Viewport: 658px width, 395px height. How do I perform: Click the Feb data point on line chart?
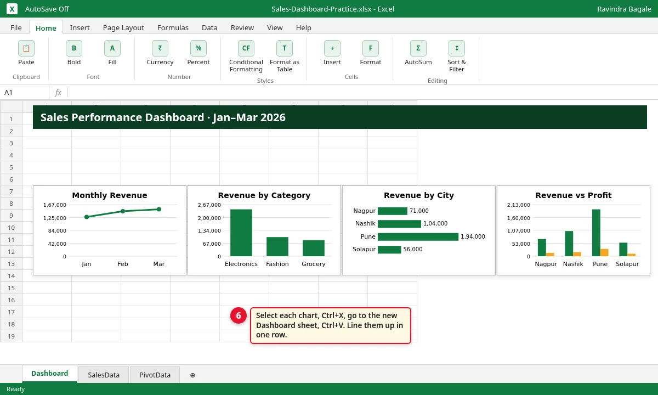tap(123, 211)
